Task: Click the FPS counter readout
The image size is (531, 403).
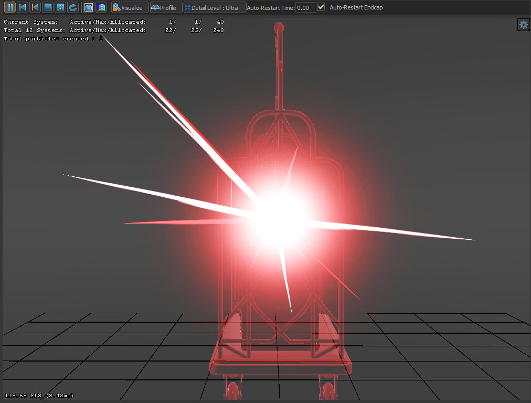Action: tap(39, 395)
